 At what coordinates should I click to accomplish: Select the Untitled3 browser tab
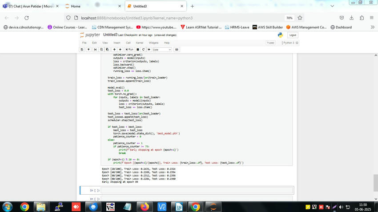[156, 6]
